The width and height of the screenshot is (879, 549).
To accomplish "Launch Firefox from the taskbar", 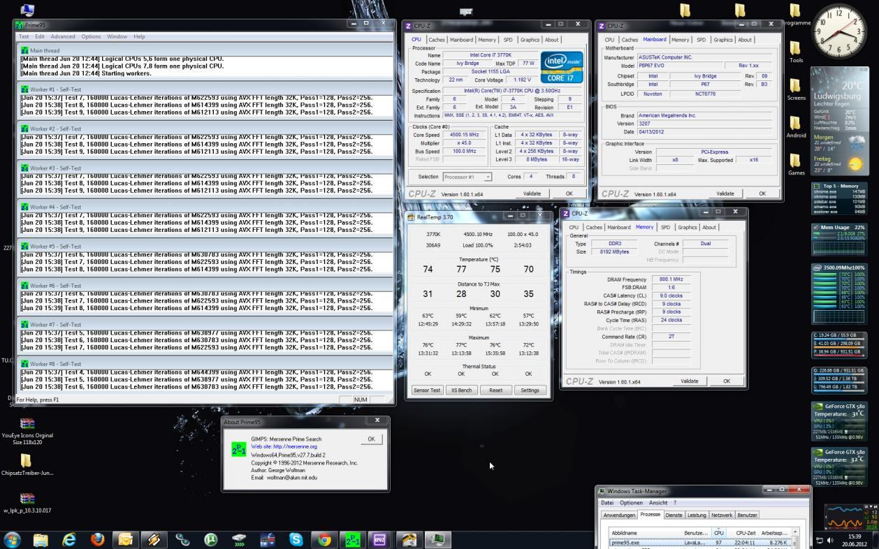I will 97,539.
